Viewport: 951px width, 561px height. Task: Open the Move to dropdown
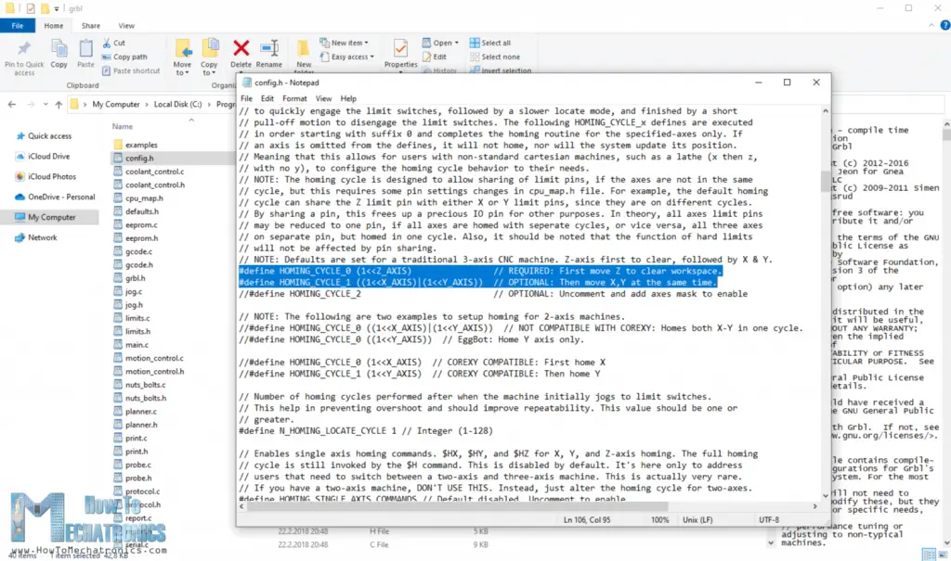tap(182, 64)
